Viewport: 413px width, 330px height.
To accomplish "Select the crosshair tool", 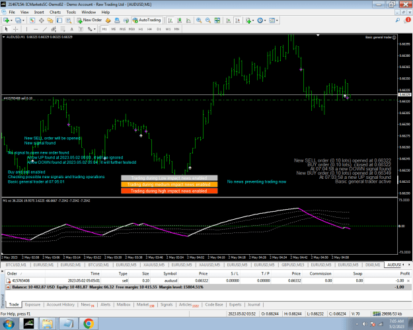I will pos(16,29).
